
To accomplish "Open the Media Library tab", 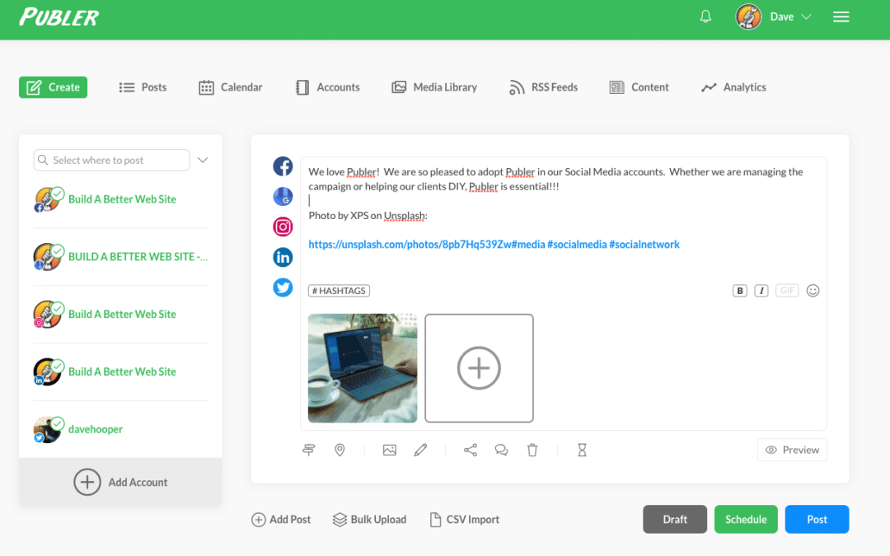I will pyautogui.click(x=434, y=87).
